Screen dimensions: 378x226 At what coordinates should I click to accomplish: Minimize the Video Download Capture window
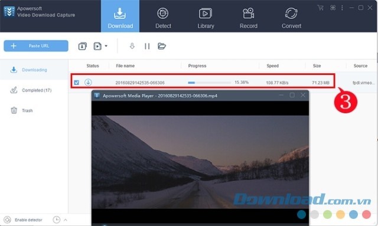pyautogui.click(x=352, y=8)
